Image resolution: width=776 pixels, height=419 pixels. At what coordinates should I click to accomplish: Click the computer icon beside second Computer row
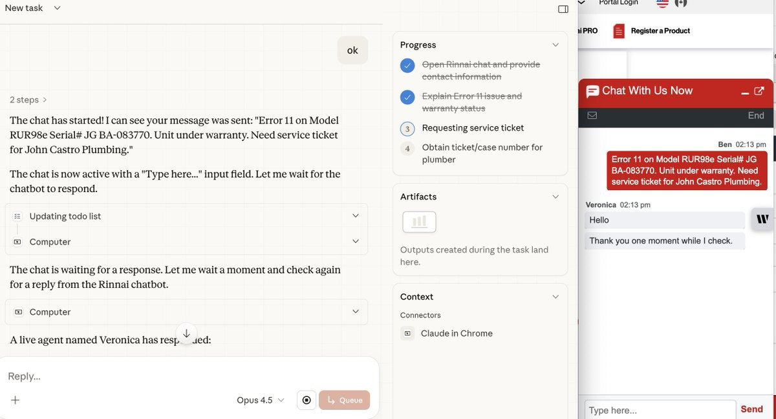pos(17,312)
